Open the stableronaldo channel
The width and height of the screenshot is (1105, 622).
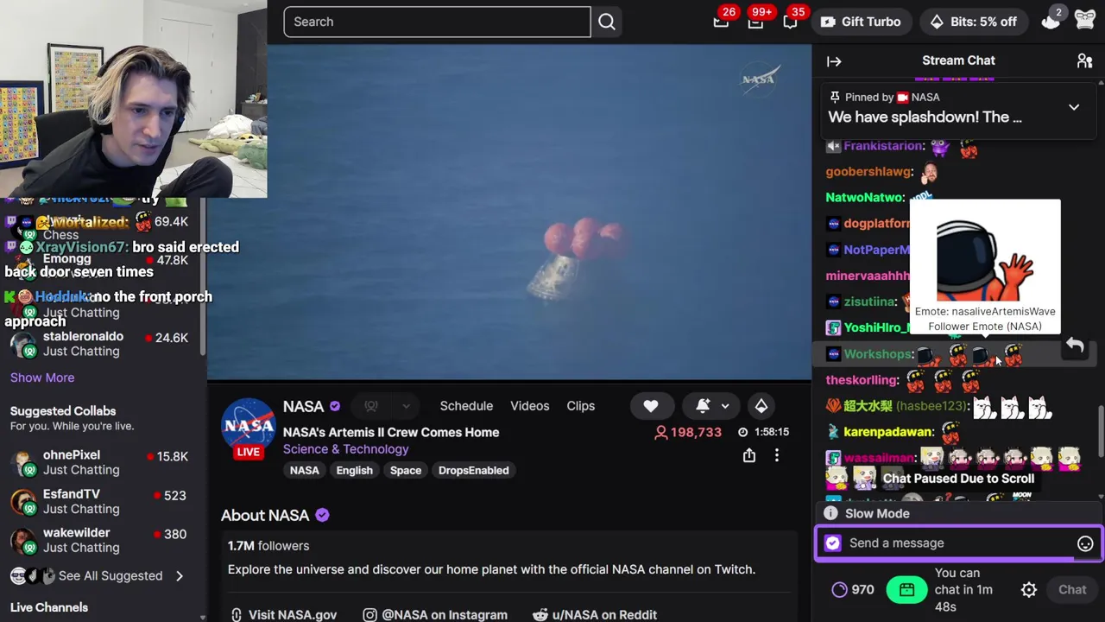[102, 344]
